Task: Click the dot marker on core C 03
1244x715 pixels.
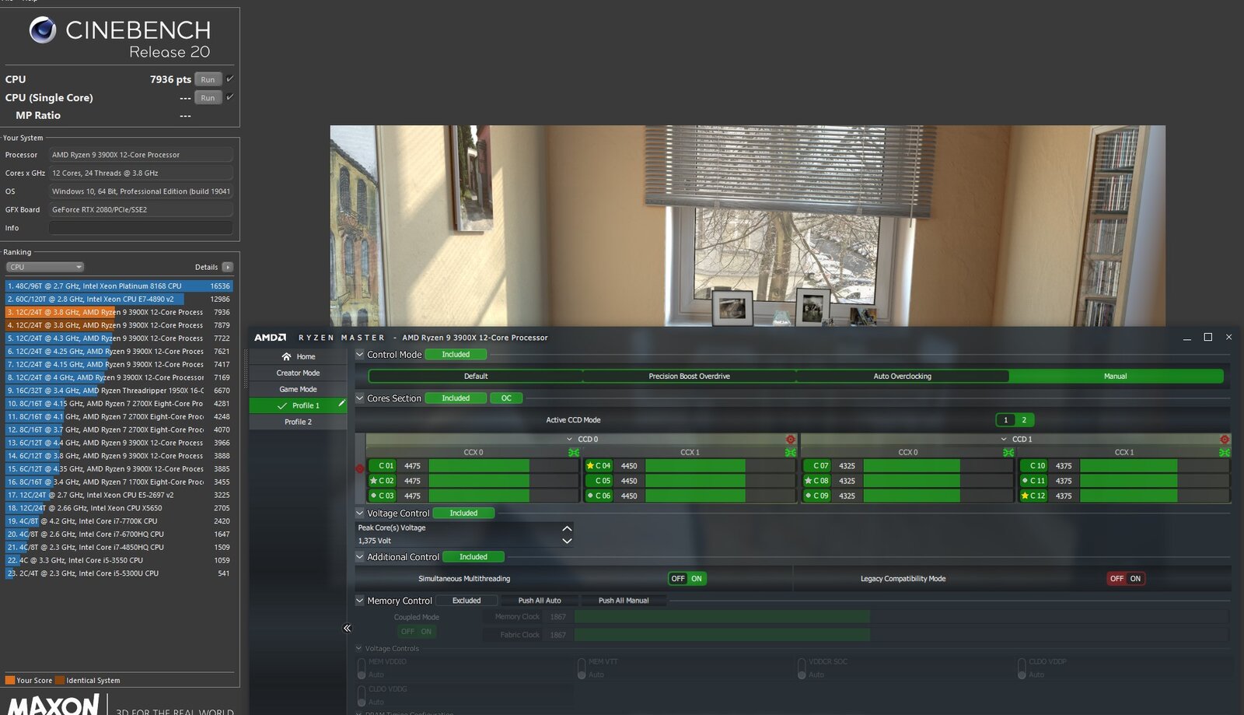Action: point(373,495)
